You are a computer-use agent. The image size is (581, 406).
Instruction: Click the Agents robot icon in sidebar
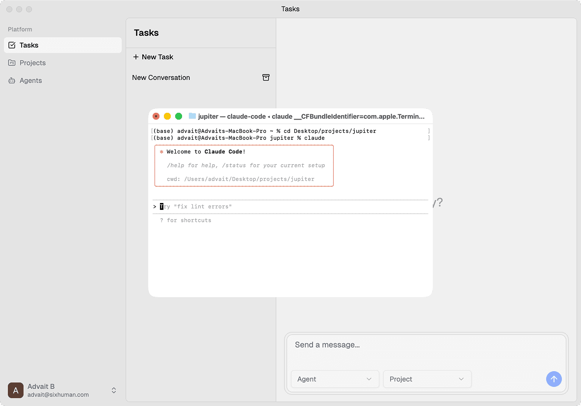tap(12, 81)
